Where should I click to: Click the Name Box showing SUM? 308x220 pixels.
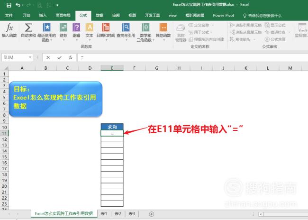click(x=15, y=57)
